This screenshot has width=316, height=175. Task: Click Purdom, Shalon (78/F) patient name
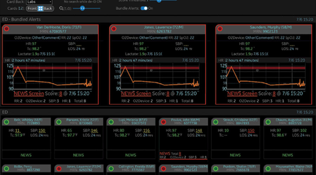pos(239,167)
